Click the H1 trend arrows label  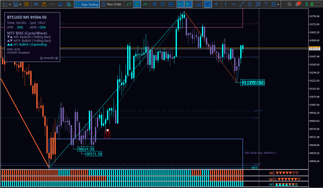click(284, 184)
